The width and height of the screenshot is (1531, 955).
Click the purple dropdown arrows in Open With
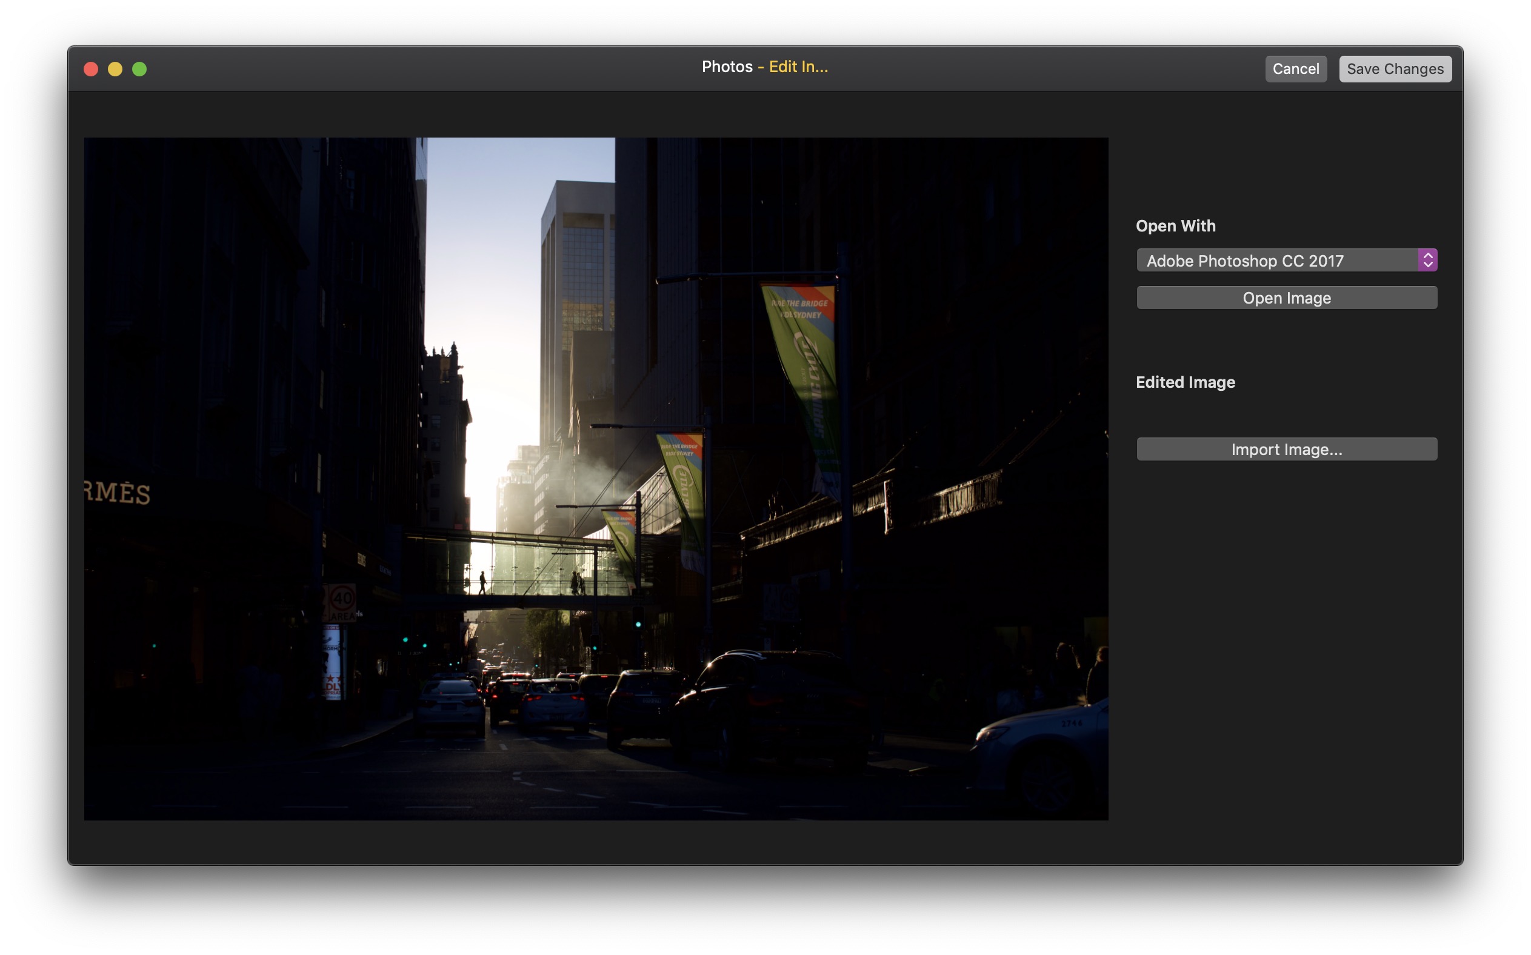tap(1427, 260)
